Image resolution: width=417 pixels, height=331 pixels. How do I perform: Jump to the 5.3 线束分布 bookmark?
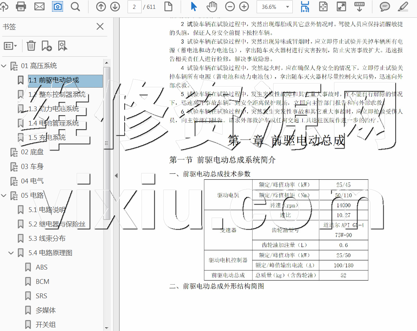point(47,239)
